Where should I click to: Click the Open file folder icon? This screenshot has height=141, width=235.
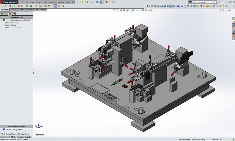[81, 2]
